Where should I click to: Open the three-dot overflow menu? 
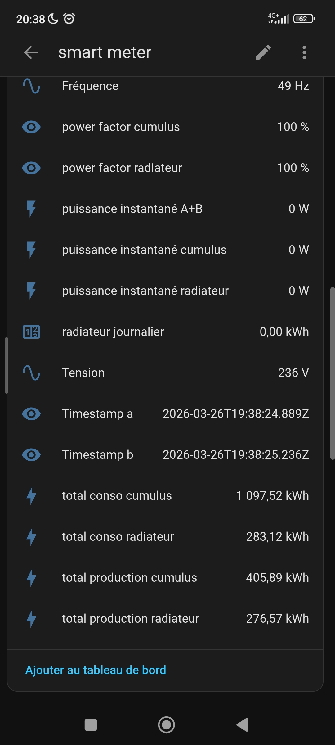tap(304, 52)
